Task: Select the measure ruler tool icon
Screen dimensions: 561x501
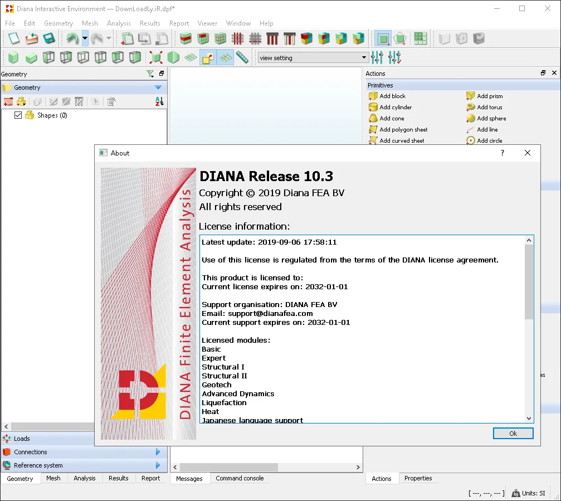Action: [x=242, y=57]
